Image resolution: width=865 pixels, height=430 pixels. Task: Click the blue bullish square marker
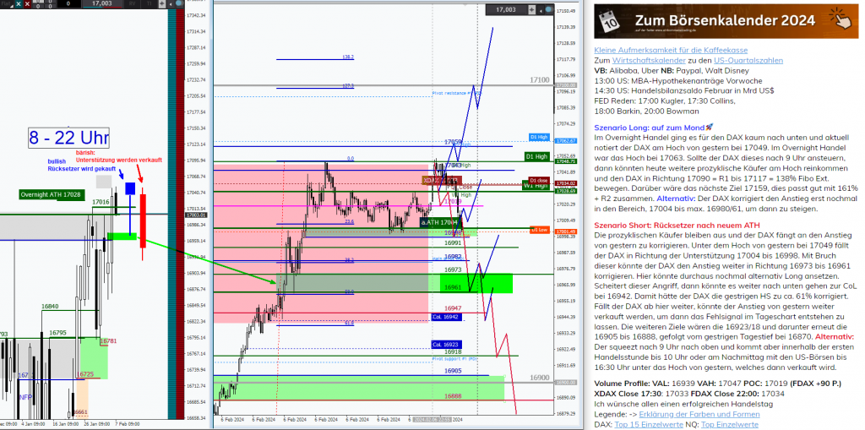[x=130, y=188]
